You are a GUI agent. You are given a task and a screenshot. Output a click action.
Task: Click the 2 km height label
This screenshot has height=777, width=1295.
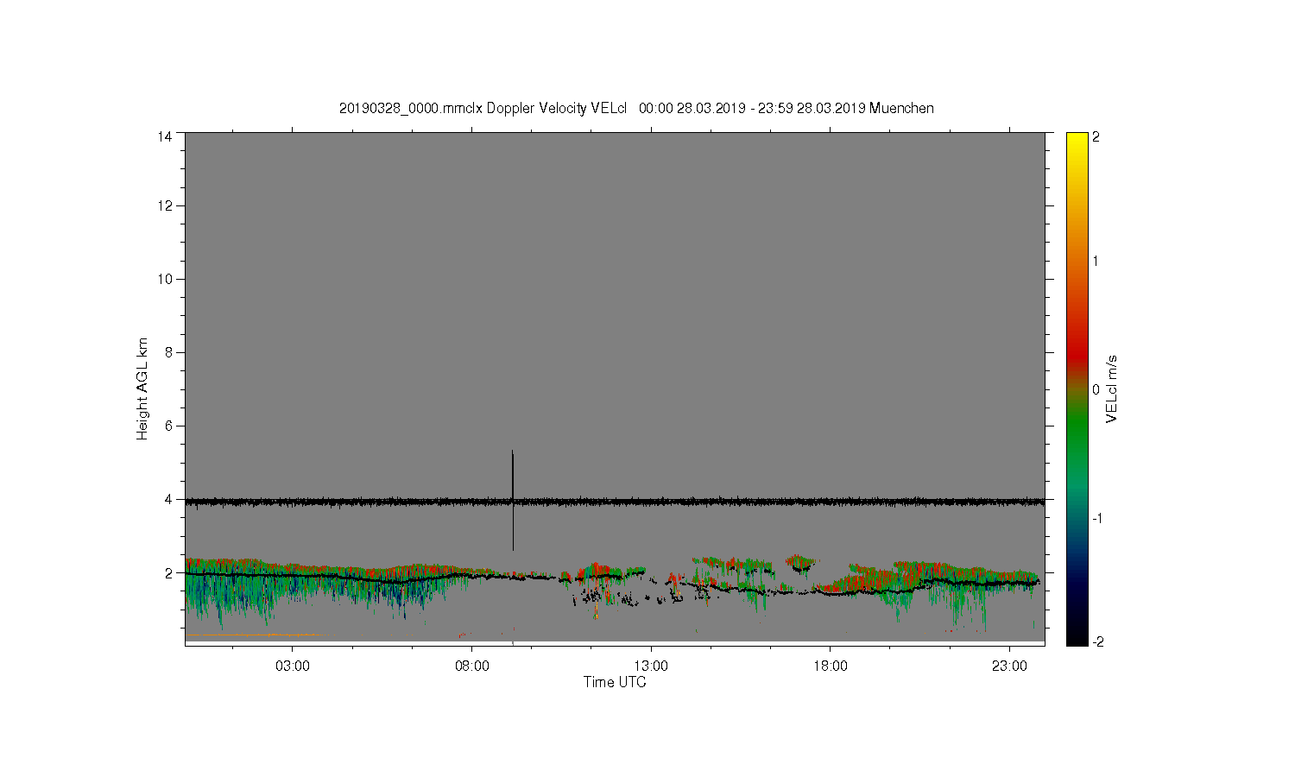point(168,572)
